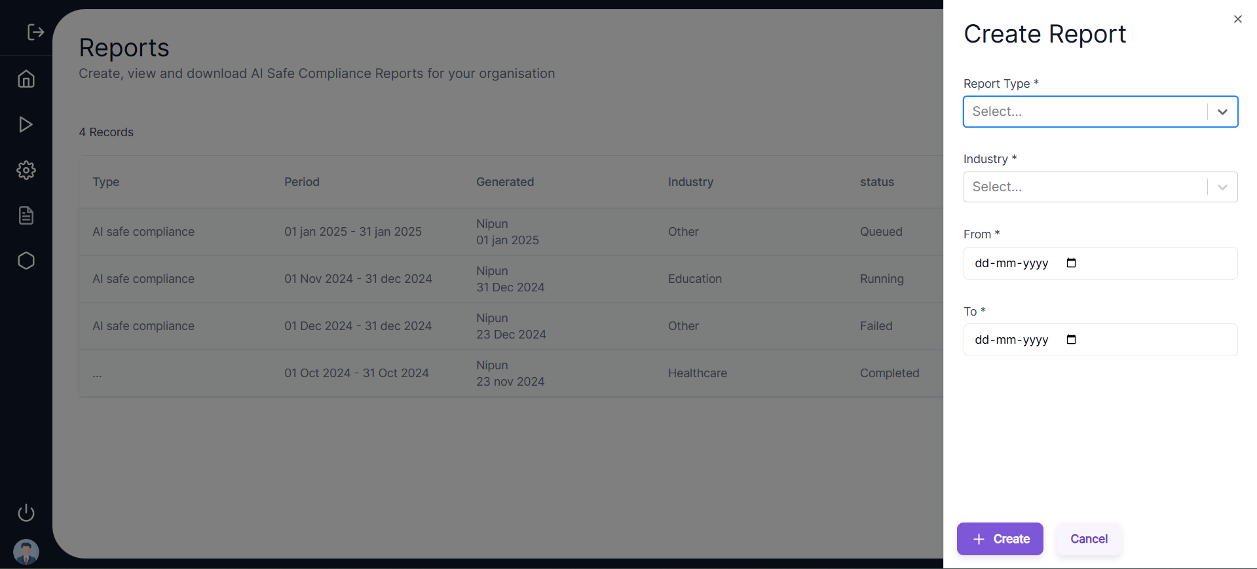Click the To date input field
This screenshot has height=569, width=1257.
tap(1011, 340)
